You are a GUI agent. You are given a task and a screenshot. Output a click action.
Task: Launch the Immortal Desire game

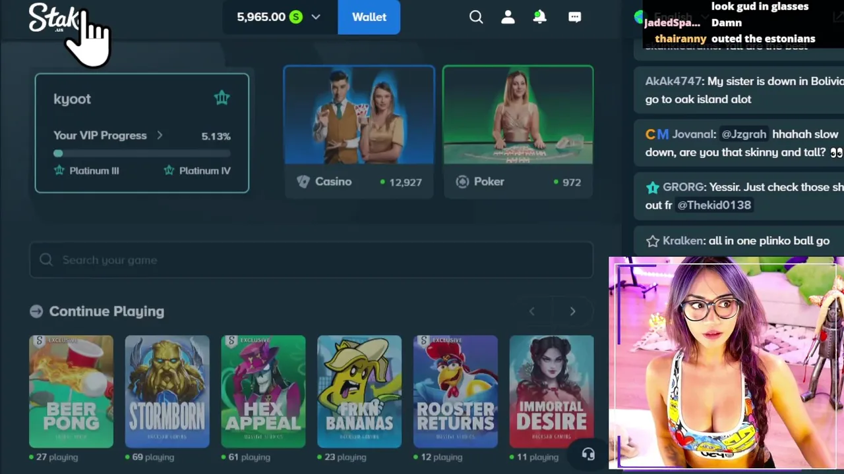pos(552,392)
